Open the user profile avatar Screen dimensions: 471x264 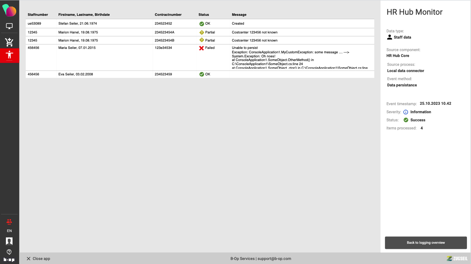9,241
